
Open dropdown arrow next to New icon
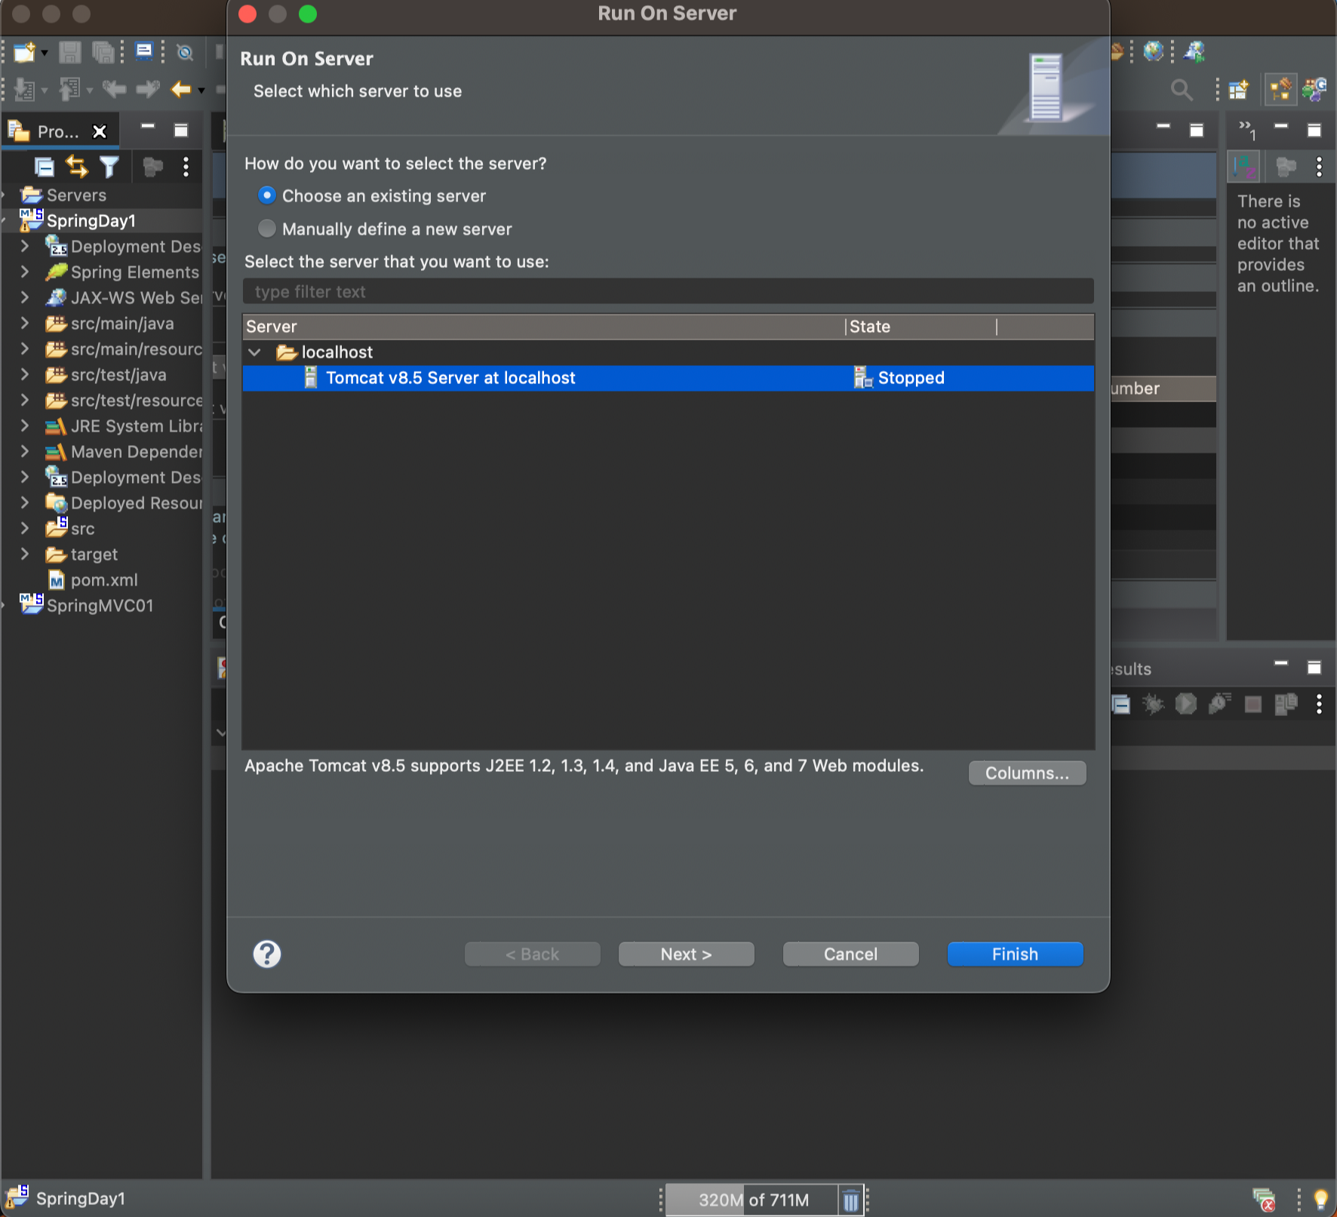45,53
